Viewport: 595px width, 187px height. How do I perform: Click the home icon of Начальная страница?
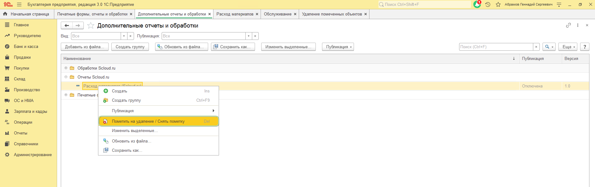click(x=5, y=14)
